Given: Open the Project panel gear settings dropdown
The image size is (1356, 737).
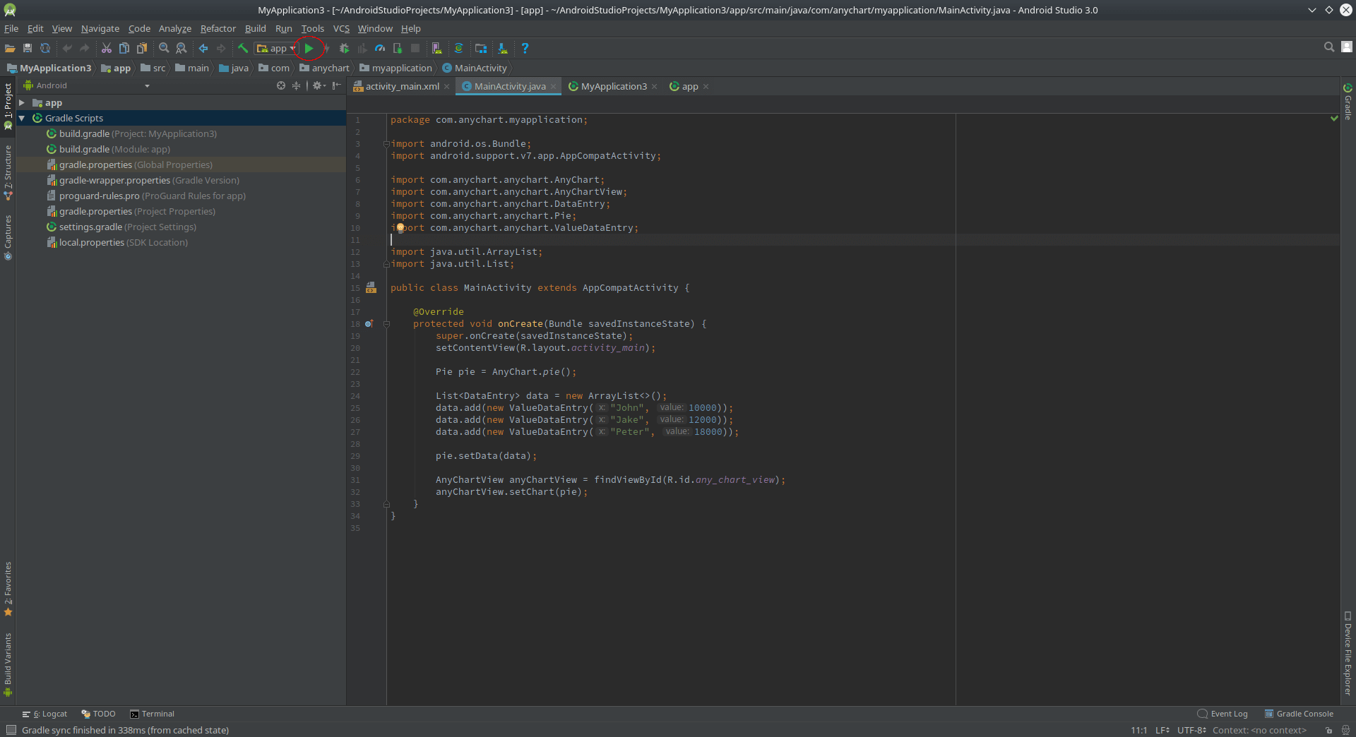Looking at the screenshot, I should click(x=319, y=85).
